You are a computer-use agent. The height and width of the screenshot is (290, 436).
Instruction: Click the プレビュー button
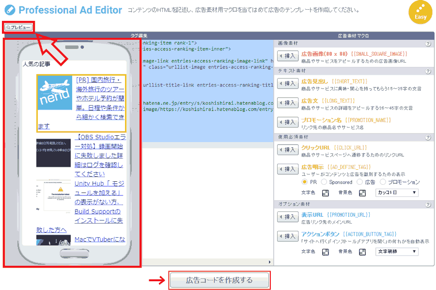[x=18, y=27]
